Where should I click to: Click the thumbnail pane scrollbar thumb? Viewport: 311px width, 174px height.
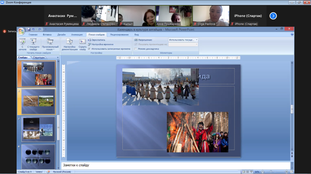[58, 127]
